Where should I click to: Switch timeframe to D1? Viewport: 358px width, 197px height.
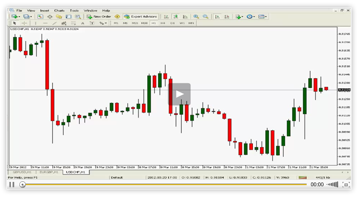click(173, 23)
